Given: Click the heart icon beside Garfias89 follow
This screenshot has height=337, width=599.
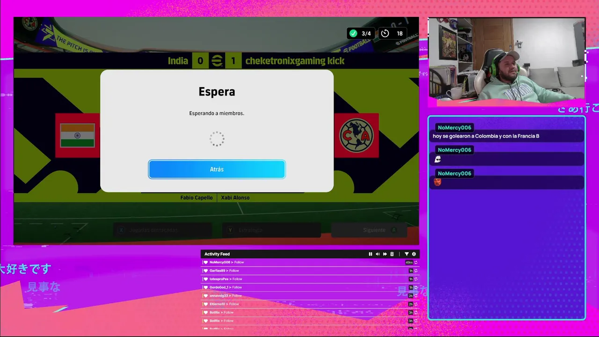Looking at the screenshot, I should click(205, 271).
